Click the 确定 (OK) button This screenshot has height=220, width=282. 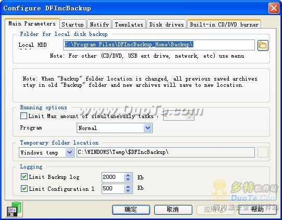click(x=131, y=210)
